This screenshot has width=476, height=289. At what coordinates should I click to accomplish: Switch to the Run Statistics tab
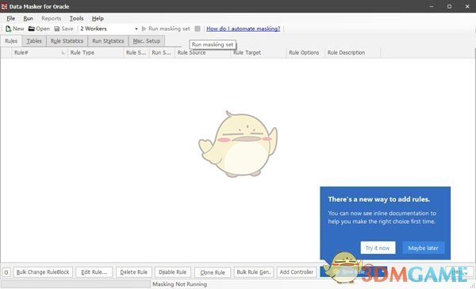[108, 41]
